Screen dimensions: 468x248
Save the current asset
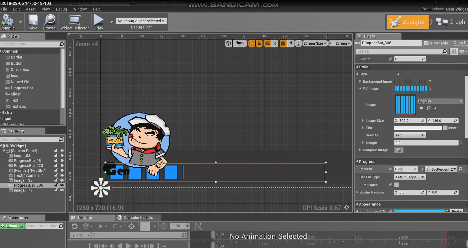tap(33, 22)
